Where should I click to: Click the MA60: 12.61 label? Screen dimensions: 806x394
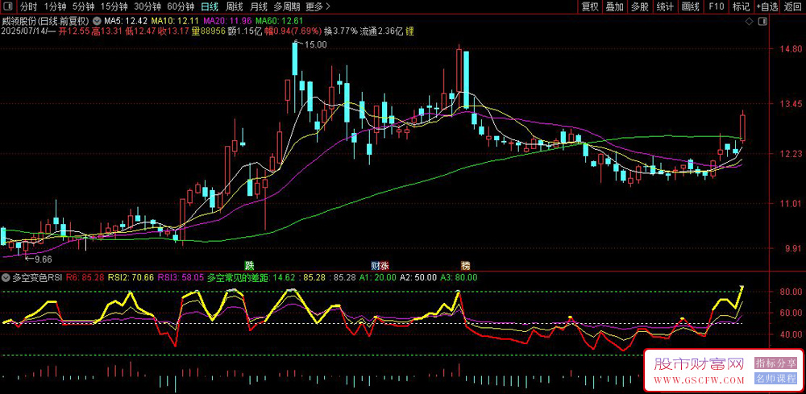point(280,22)
